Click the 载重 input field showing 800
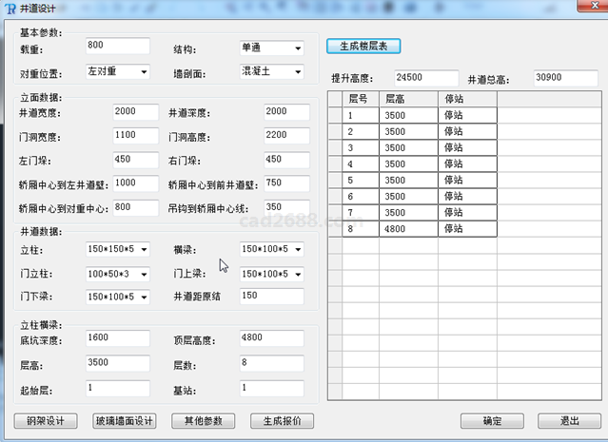 coord(116,46)
